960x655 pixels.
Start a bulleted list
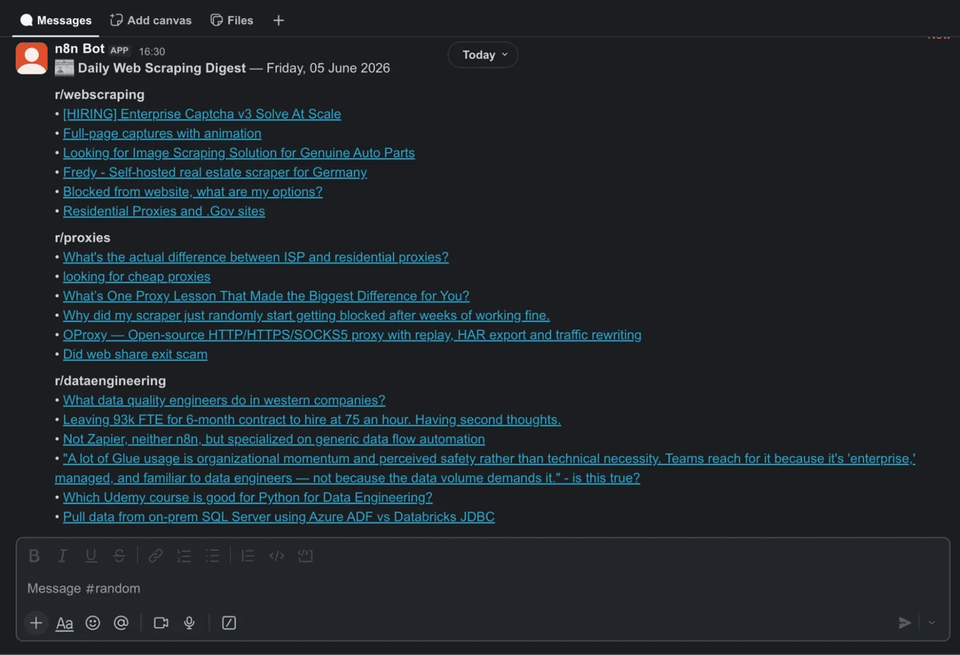point(213,556)
